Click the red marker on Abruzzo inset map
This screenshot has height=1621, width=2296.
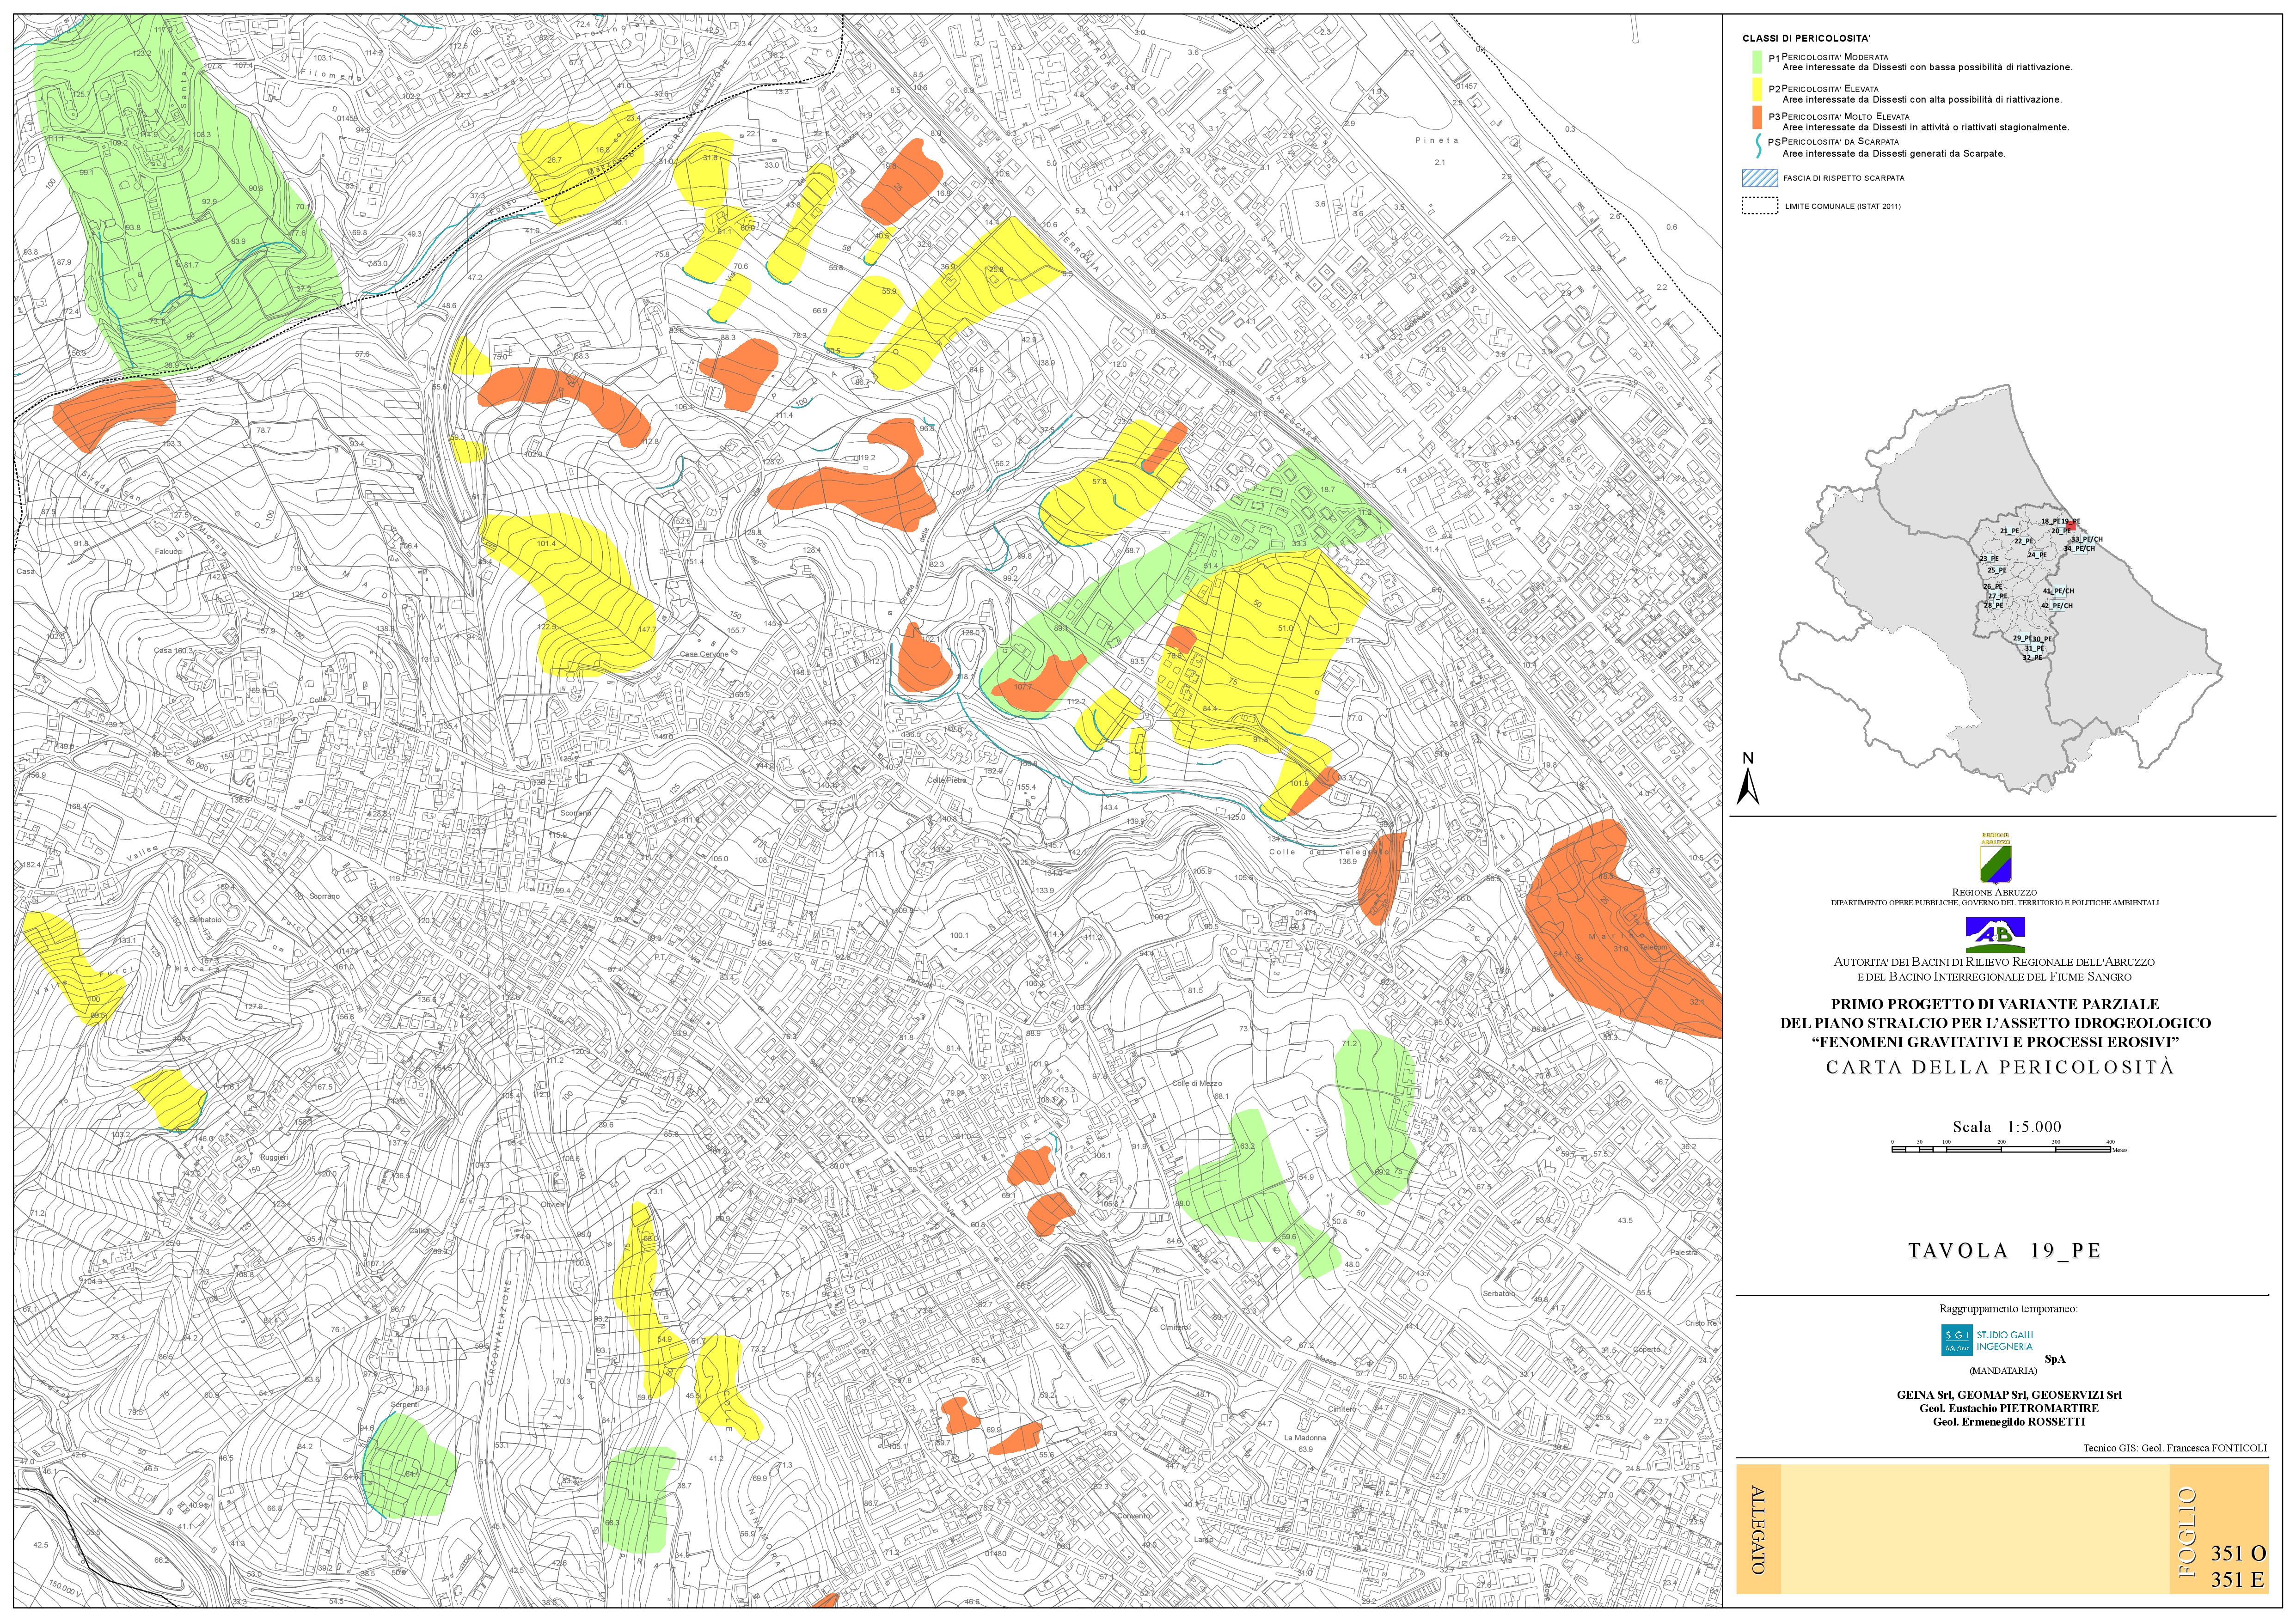2071,526
